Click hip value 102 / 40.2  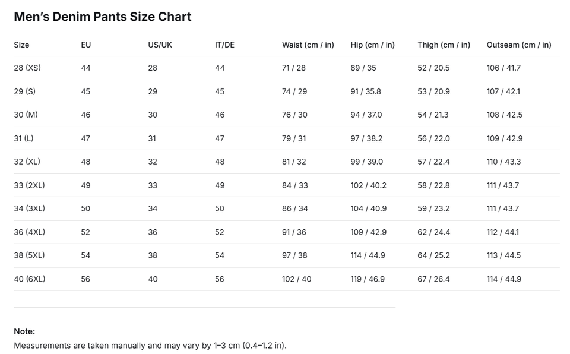(368, 185)
